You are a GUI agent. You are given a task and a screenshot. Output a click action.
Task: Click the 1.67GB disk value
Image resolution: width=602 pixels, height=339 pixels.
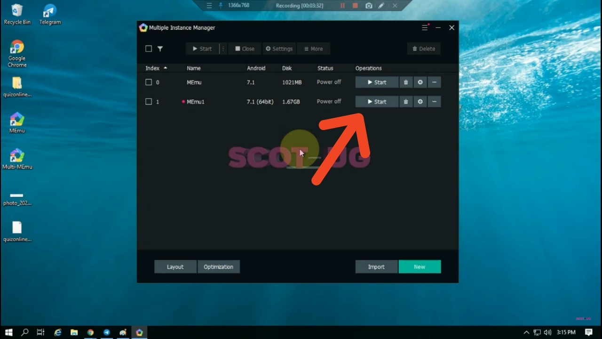(x=291, y=102)
